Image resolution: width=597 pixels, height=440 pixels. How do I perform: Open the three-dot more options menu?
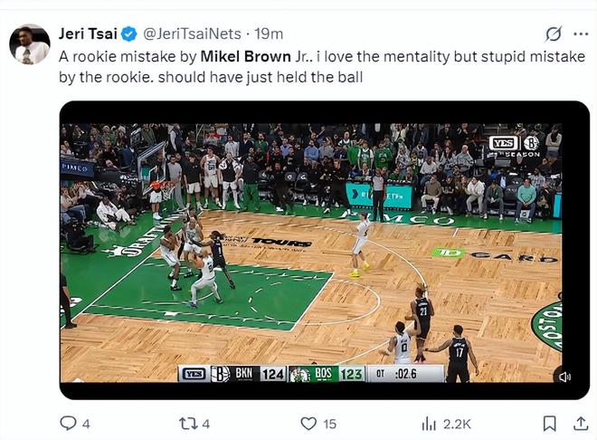click(x=581, y=33)
